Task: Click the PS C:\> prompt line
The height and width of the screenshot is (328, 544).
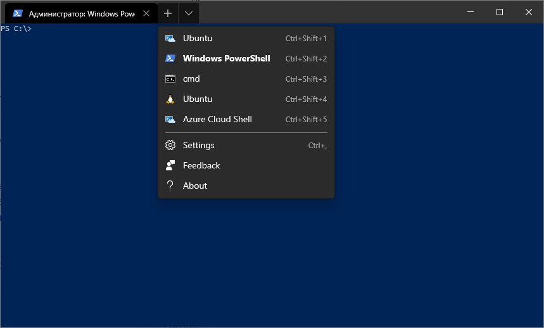Action: [16, 28]
